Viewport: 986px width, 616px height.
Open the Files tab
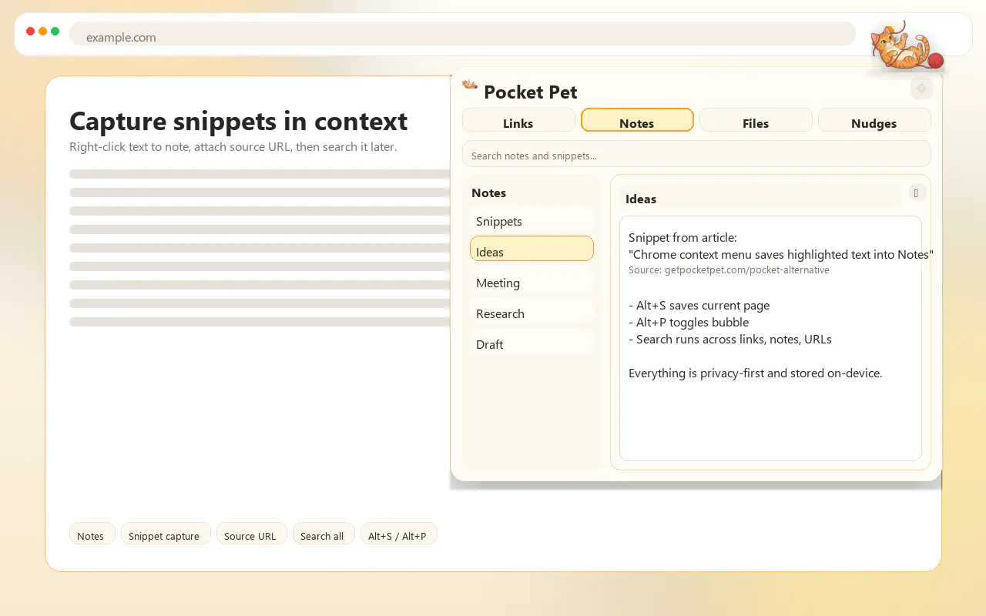pos(756,120)
